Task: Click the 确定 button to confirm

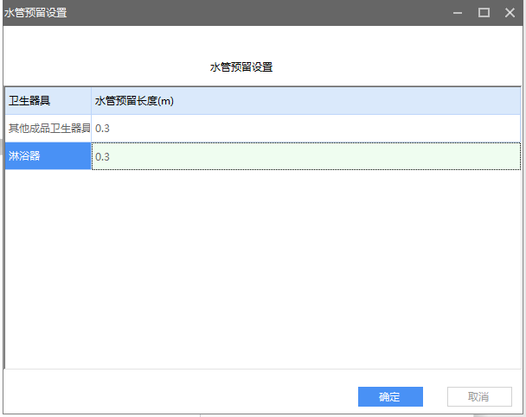Action: point(390,397)
